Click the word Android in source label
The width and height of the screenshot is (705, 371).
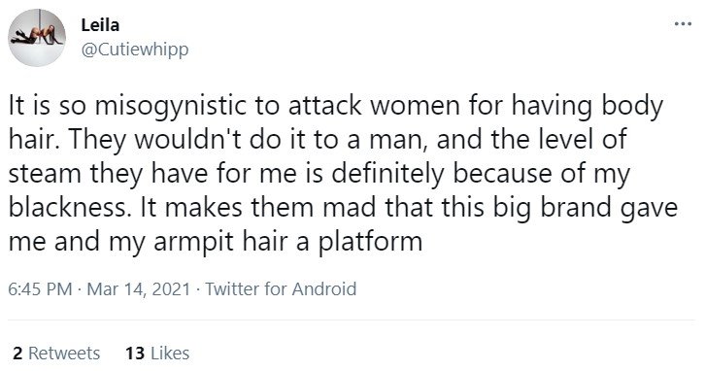click(x=324, y=288)
